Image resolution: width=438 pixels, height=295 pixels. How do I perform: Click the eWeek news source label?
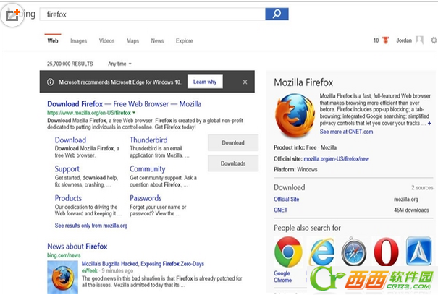coord(89,270)
